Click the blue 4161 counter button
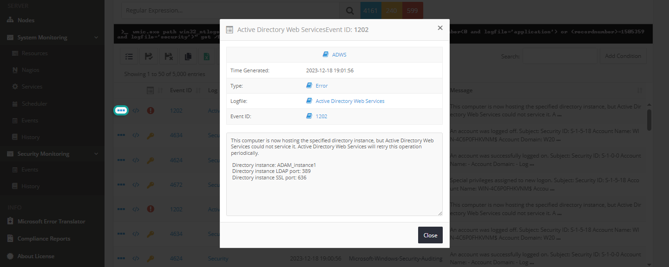The height and width of the screenshot is (267, 669). (x=371, y=11)
